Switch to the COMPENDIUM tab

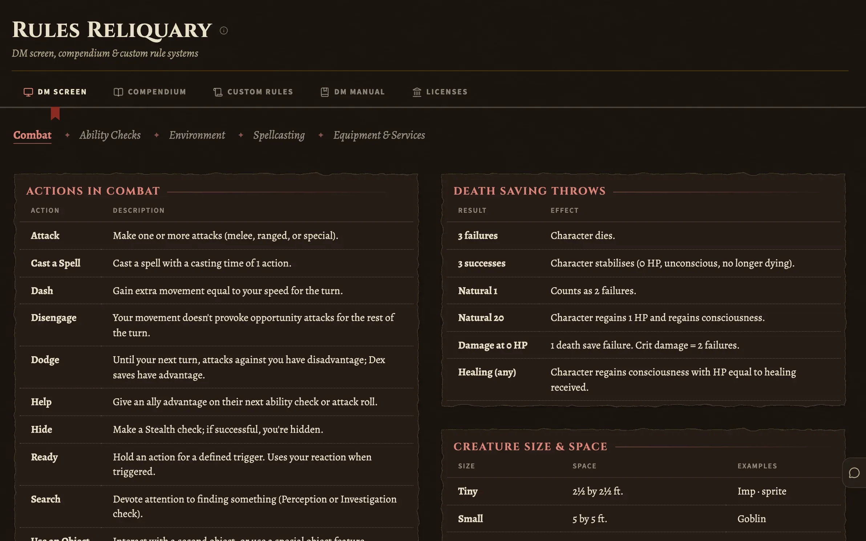tap(150, 92)
